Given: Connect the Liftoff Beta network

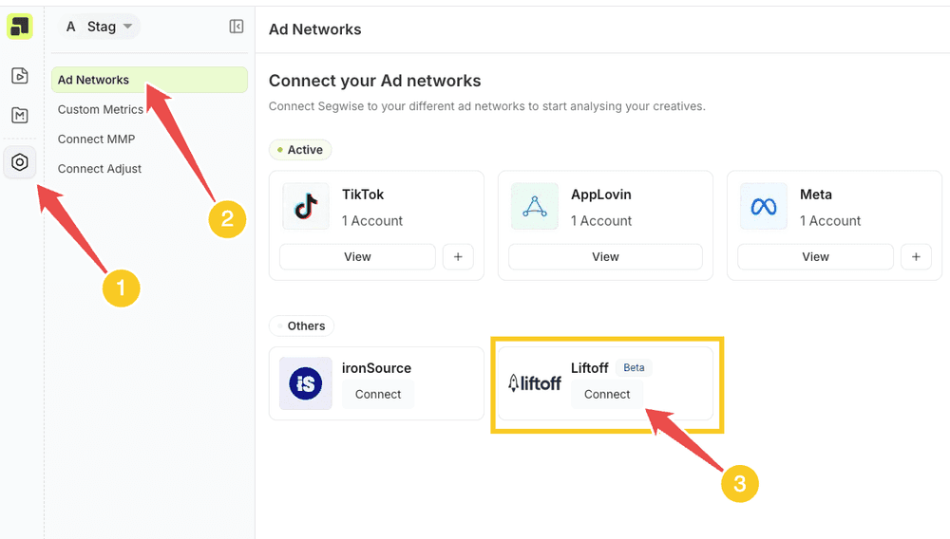Looking at the screenshot, I should 607,395.
